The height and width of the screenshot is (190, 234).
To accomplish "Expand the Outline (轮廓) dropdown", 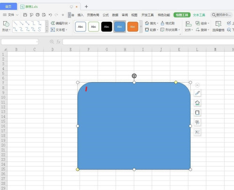I will pos(152,30).
